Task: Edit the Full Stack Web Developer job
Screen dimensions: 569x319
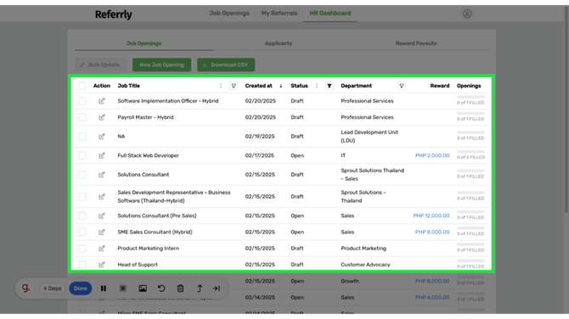Action: coord(102,155)
